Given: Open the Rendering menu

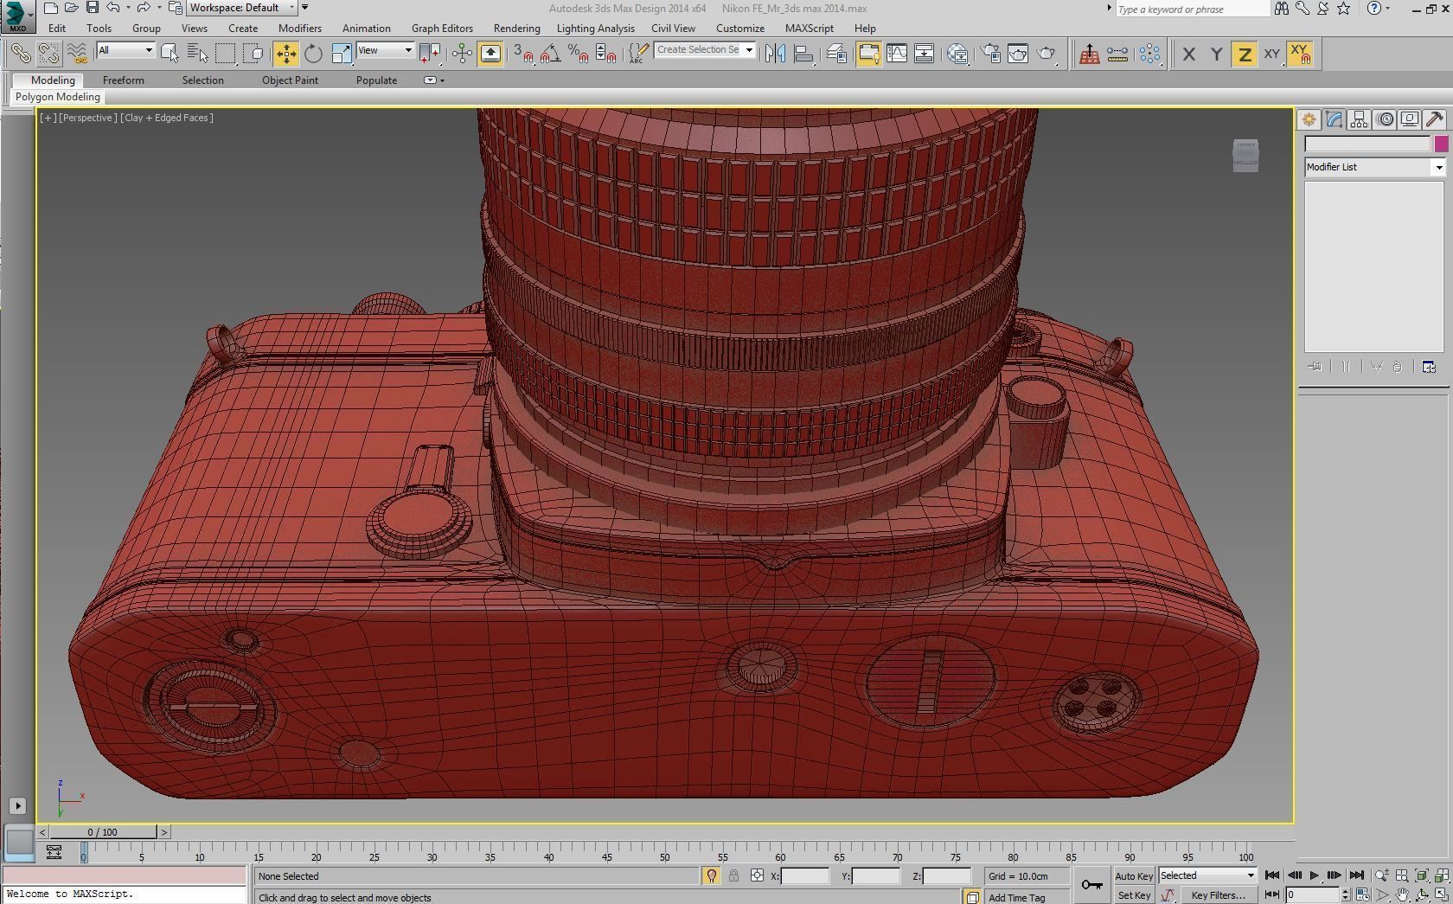Looking at the screenshot, I should (516, 28).
